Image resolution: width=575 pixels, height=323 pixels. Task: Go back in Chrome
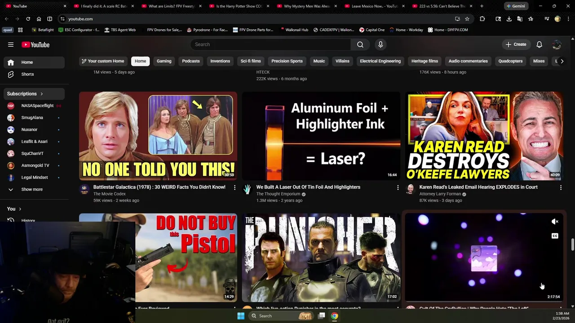click(x=6, y=19)
